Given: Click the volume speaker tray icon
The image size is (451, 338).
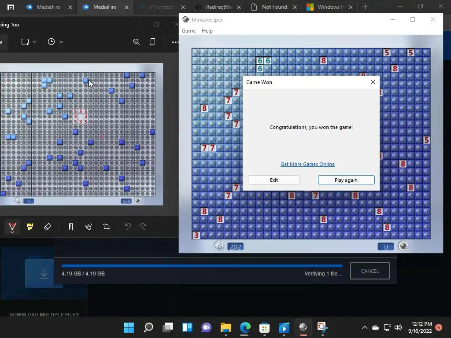Looking at the screenshot, I should [x=398, y=327].
